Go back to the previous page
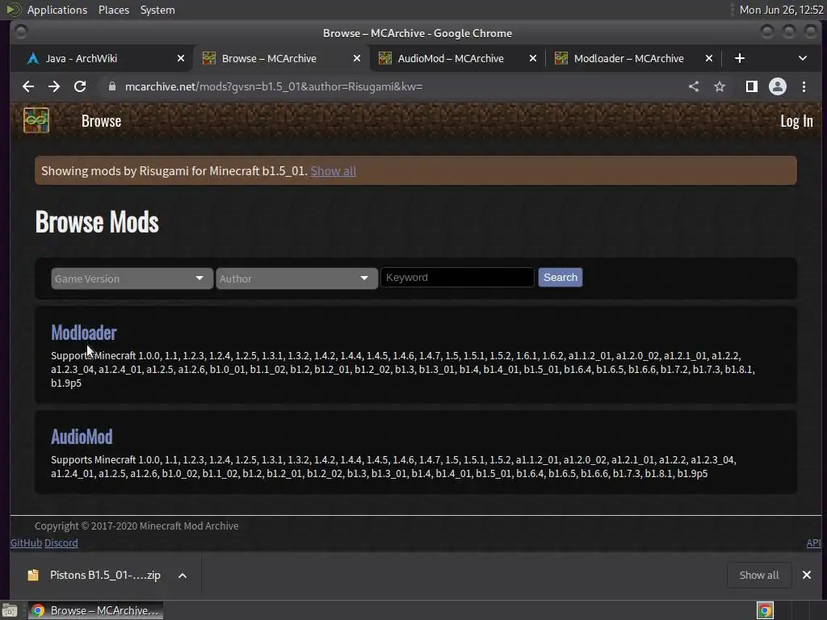This screenshot has height=620, width=827. click(x=28, y=86)
